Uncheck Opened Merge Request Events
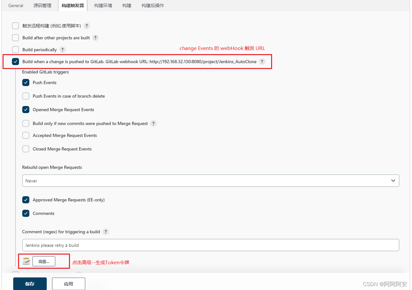The width and height of the screenshot is (412, 290). click(26, 110)
